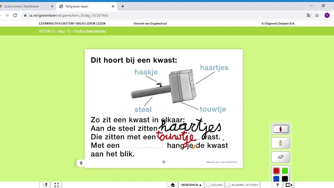334x188 pixels.
Task: Restore down the browser window
Action: (323, 6)
